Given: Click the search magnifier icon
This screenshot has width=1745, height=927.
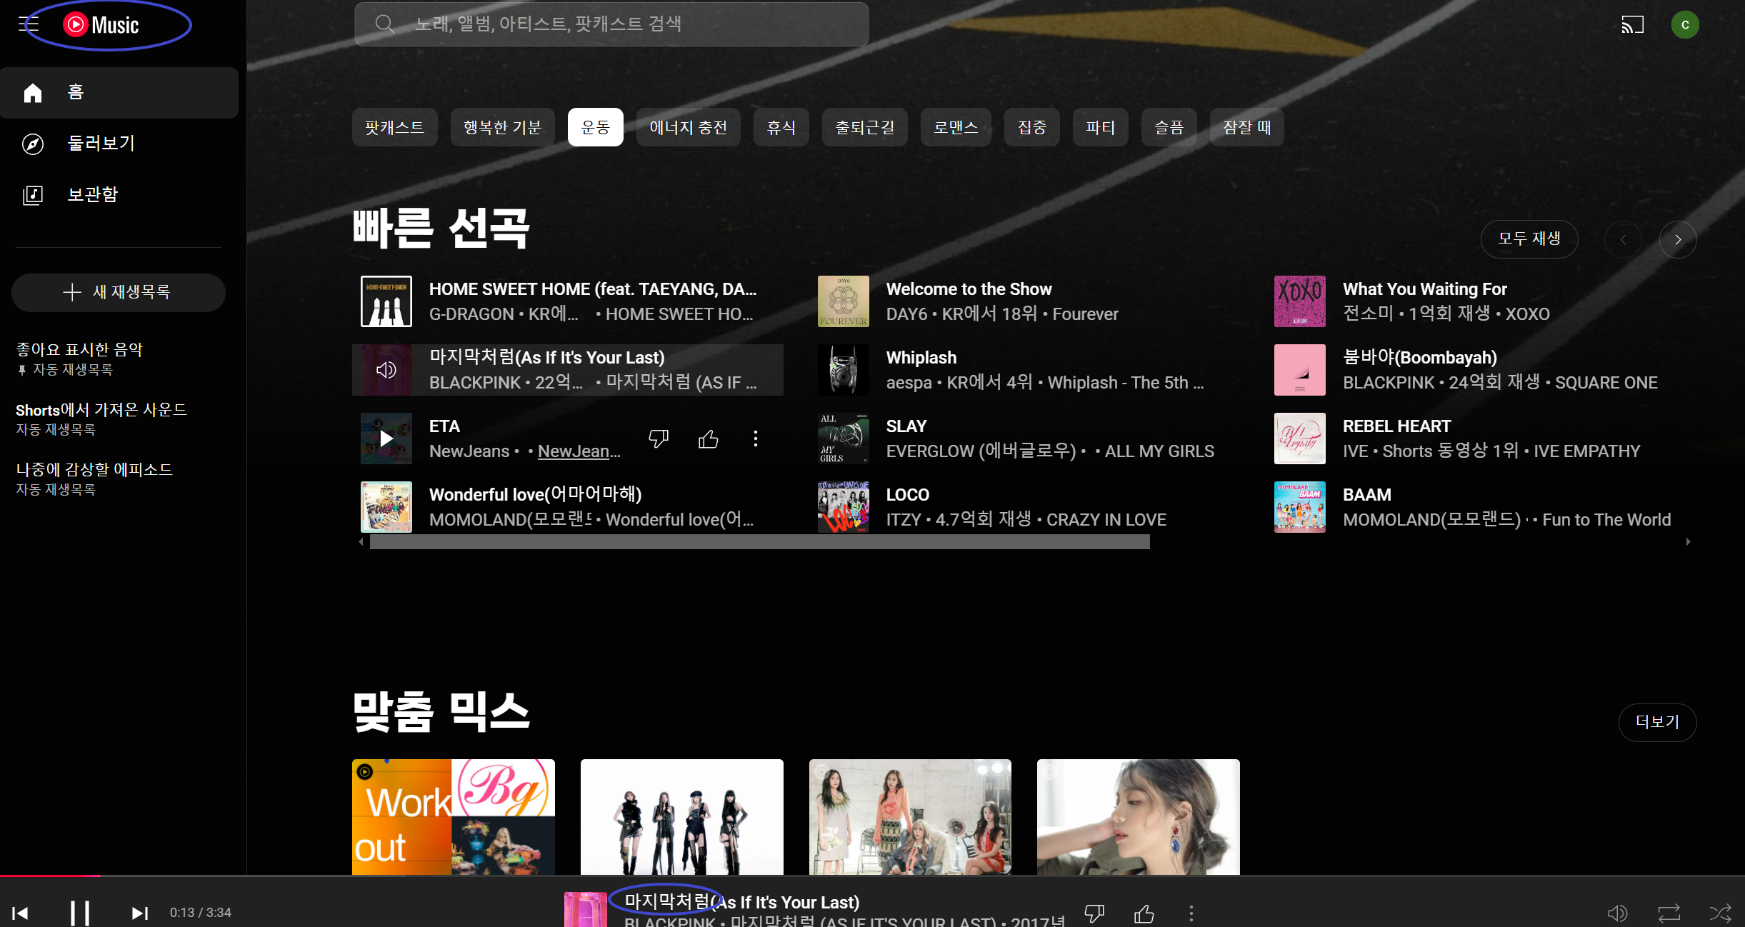Looking at the screenshot, I should (385, 24).
